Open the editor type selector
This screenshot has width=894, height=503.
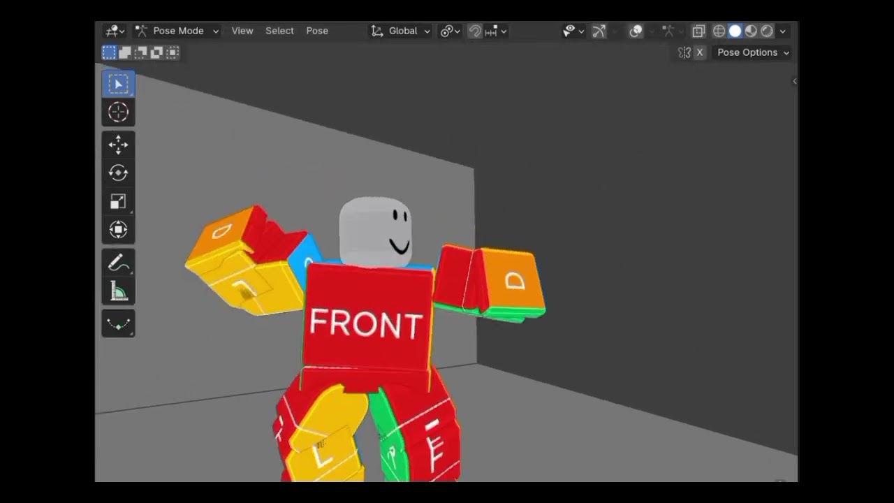coord(115,31)
